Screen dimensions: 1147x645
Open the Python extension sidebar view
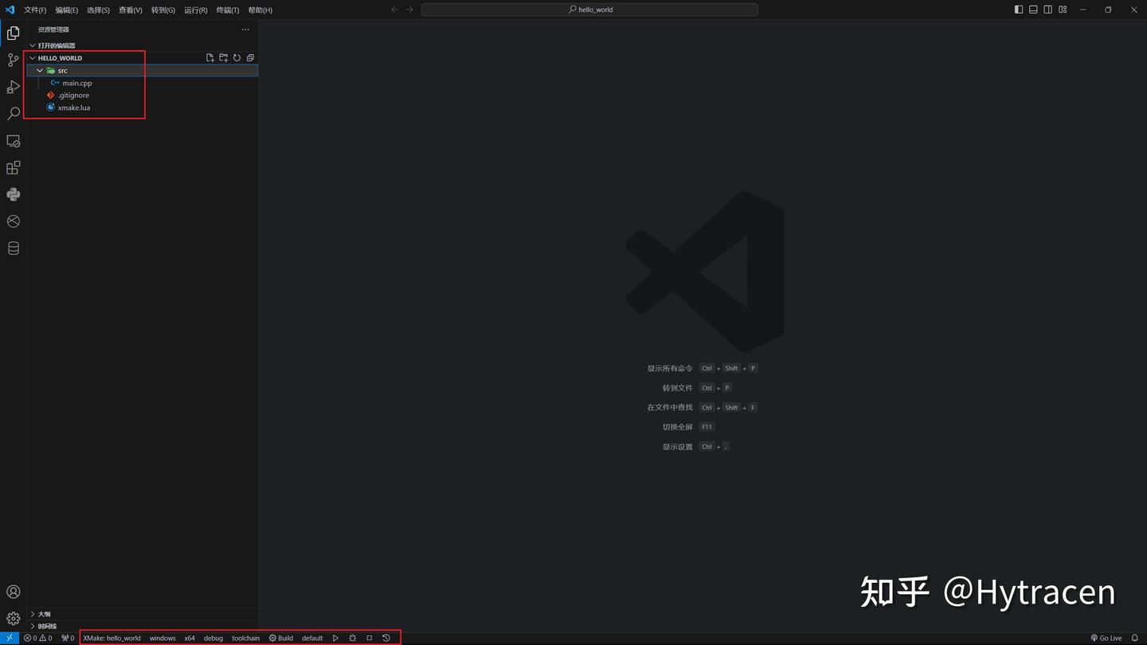[13, 194]
